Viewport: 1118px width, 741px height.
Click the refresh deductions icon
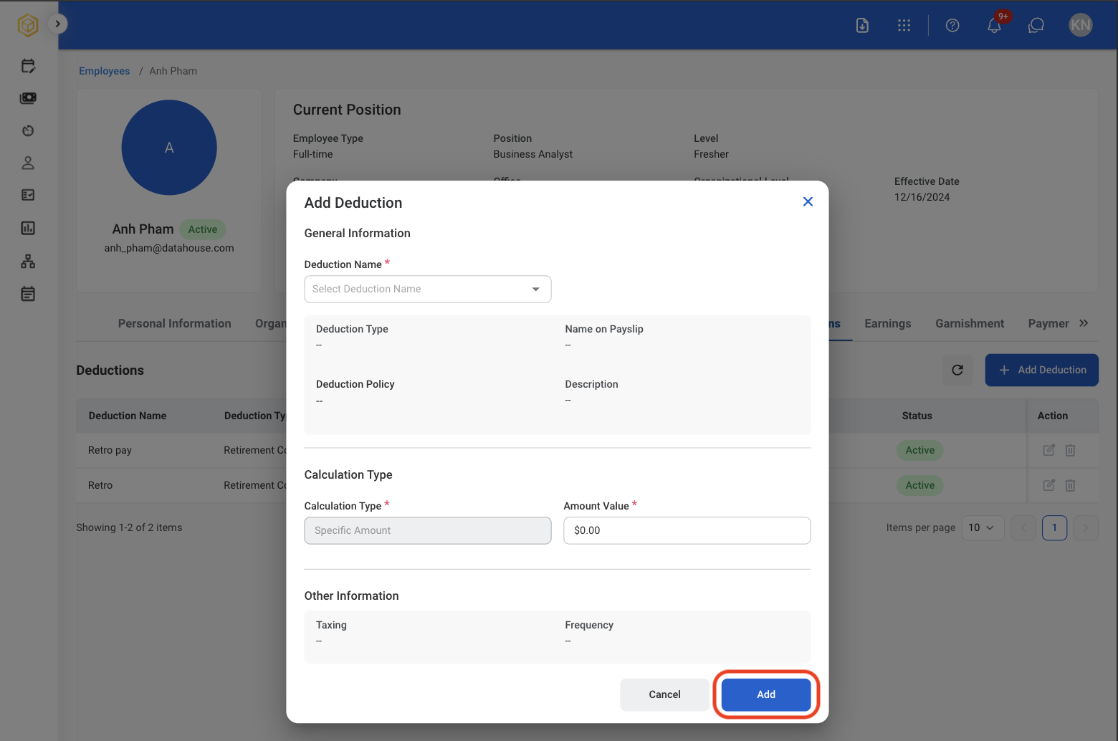pyautogui.click(x=957, y=370)
